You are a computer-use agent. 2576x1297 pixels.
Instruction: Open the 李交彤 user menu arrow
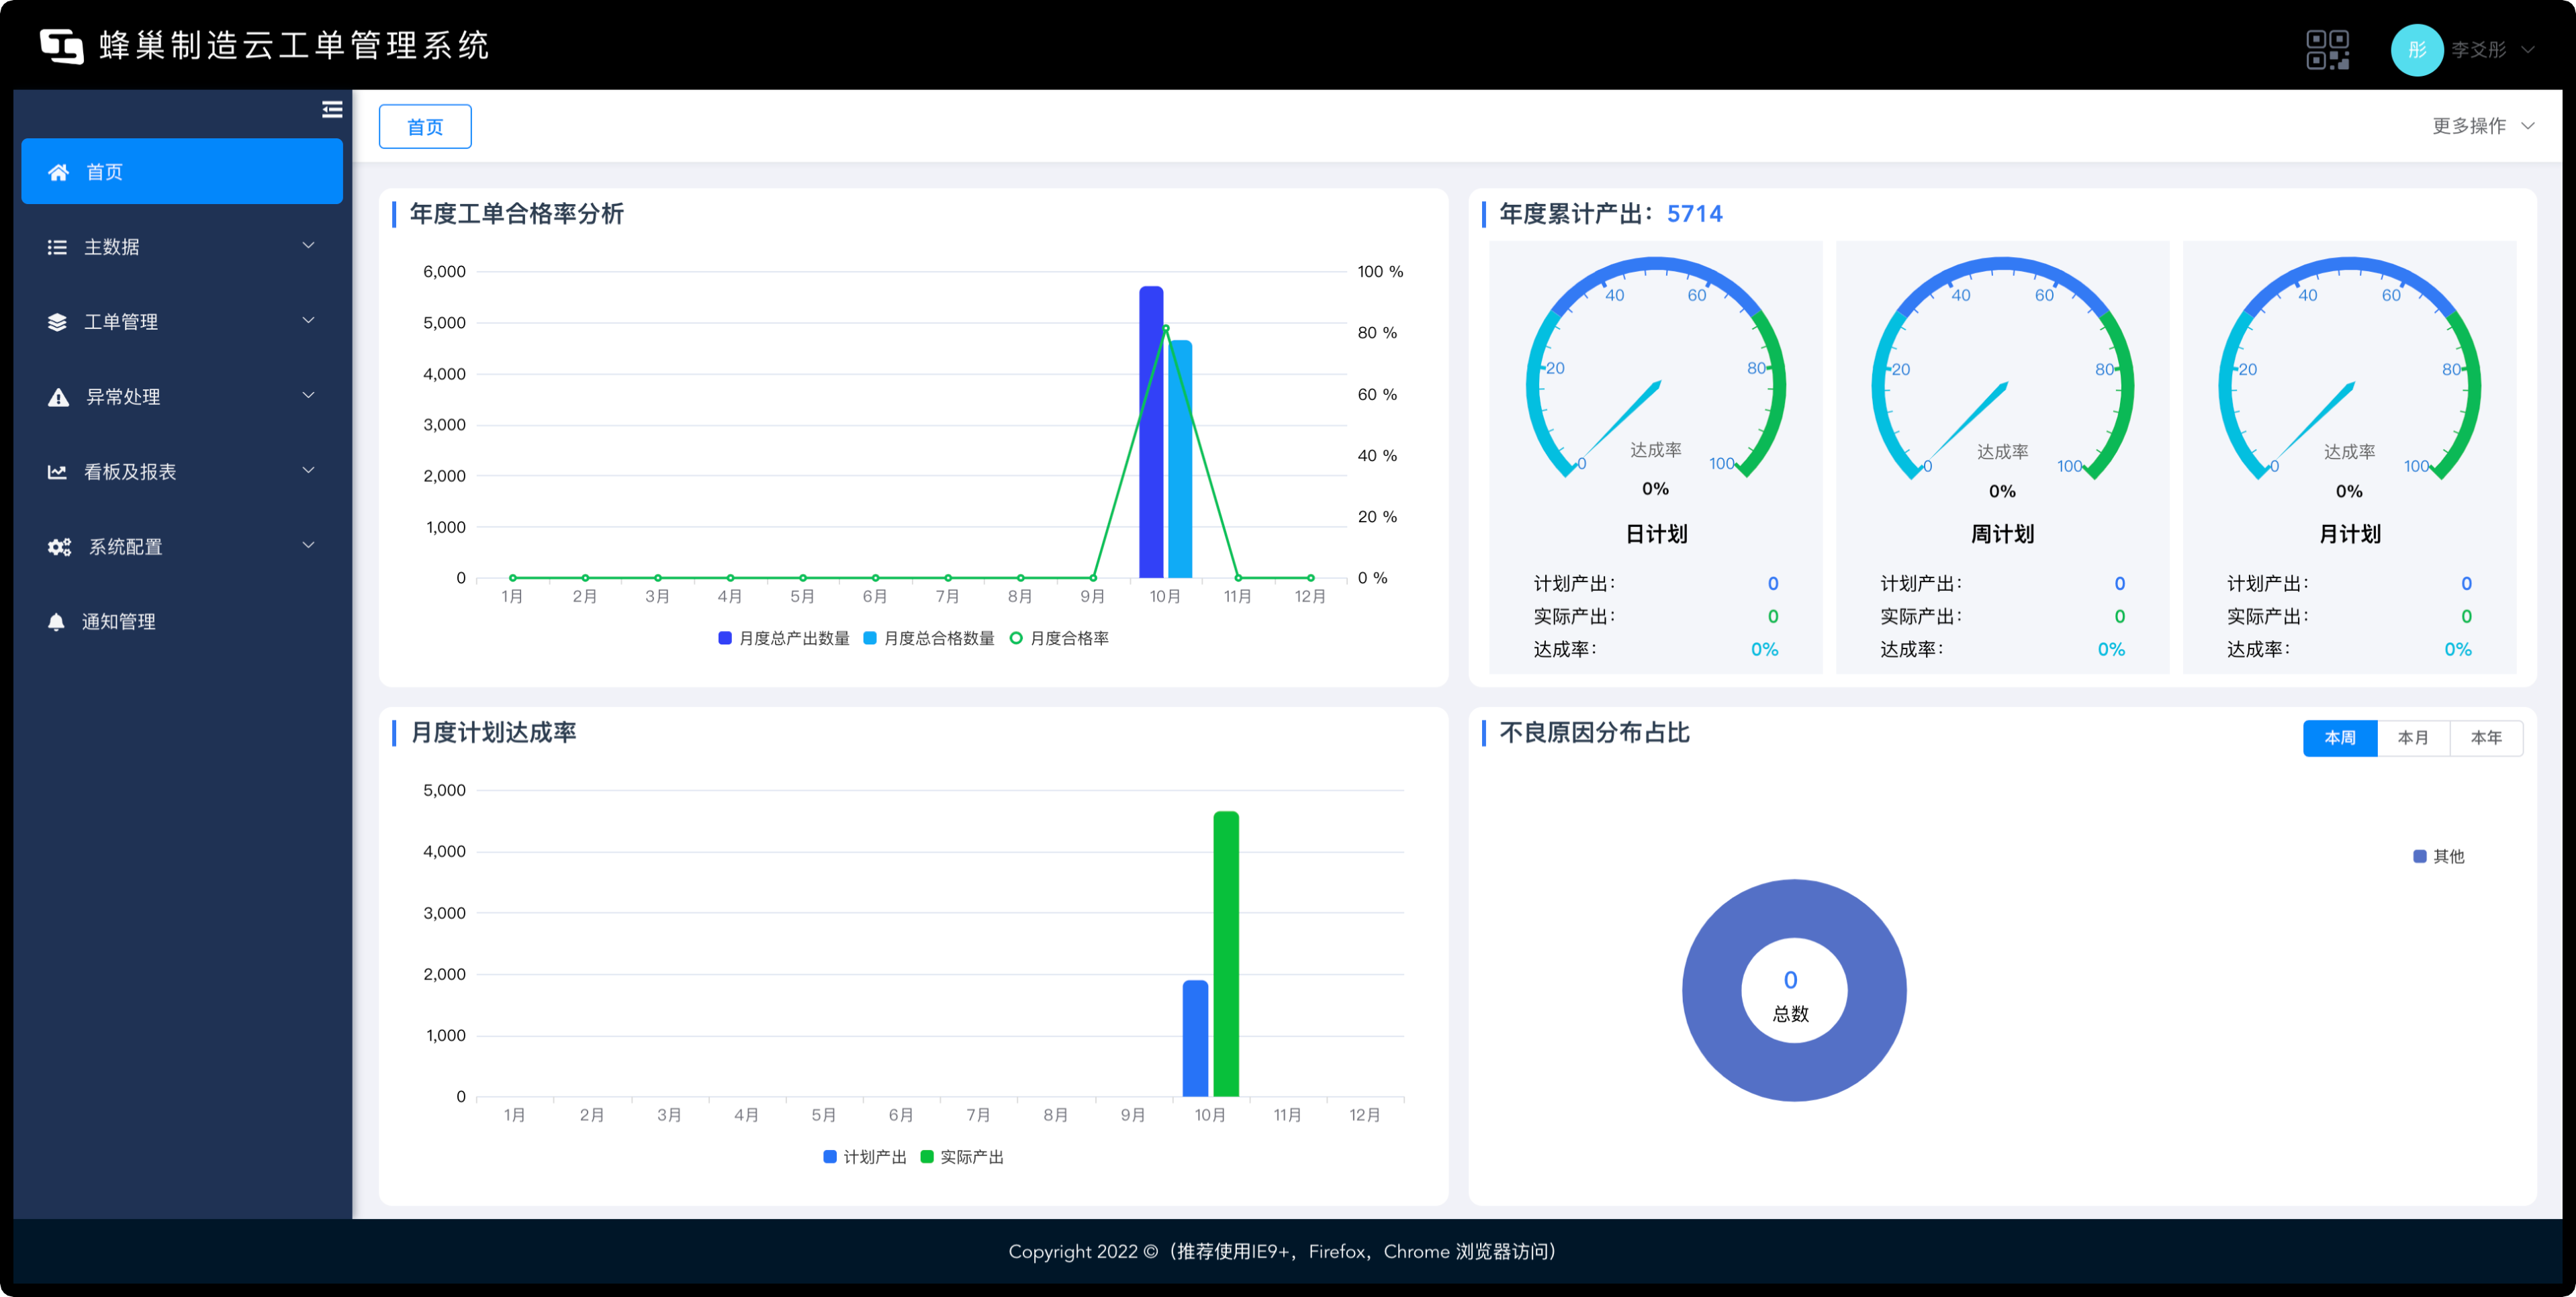2527,50
